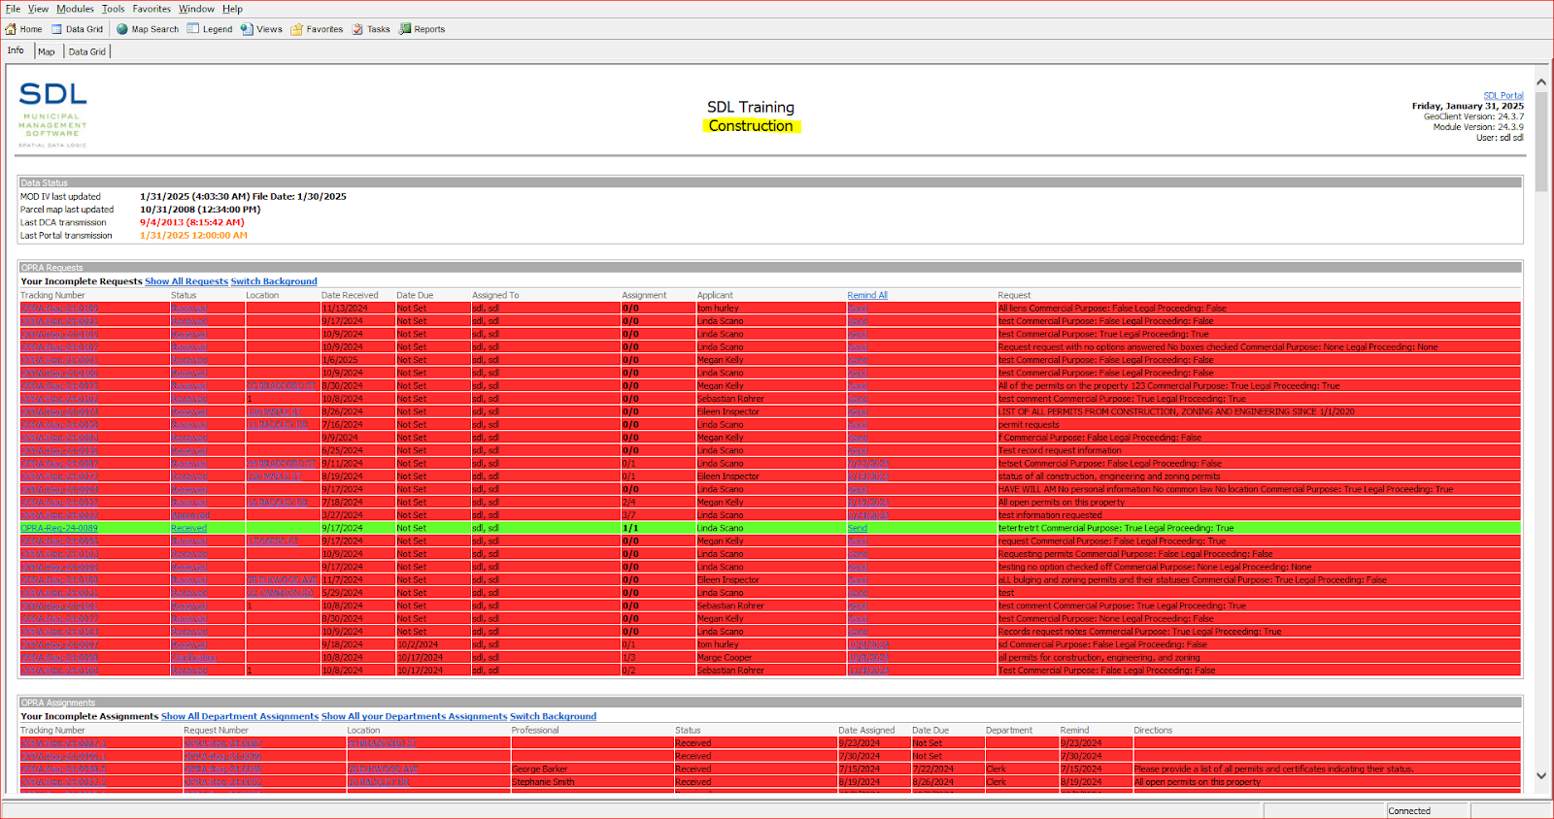1554x819 pixels.
Task: Click the 1 EGGERS CT location link
Action: [273, 541]
